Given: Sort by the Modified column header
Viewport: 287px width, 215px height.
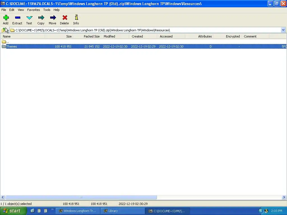Looking at the screenshot, I should (x=115, y=36).
